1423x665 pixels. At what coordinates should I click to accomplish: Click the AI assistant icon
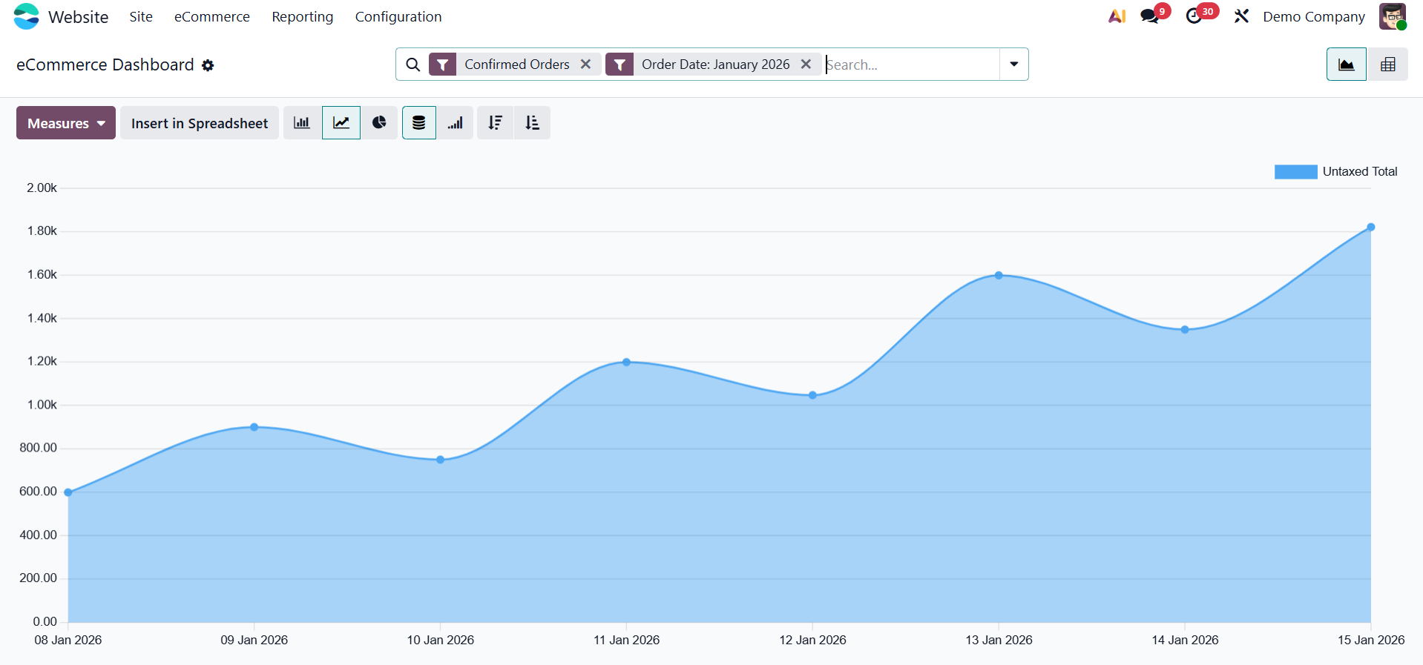(1117, 16)
